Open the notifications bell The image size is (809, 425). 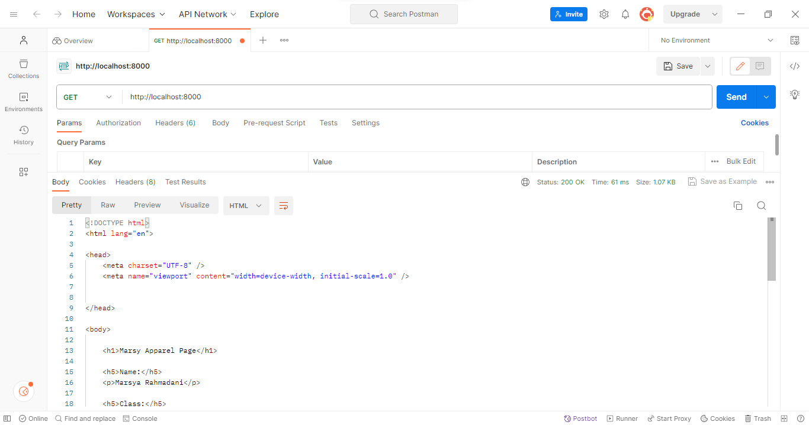pyautogui.click(x=625, y=14)
